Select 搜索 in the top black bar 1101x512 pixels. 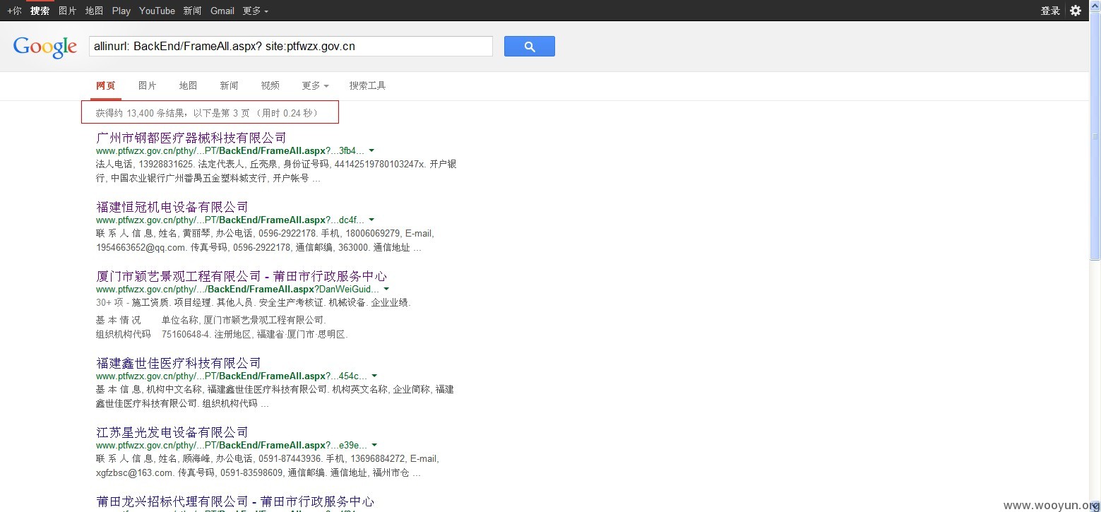(x=40, y=11)
